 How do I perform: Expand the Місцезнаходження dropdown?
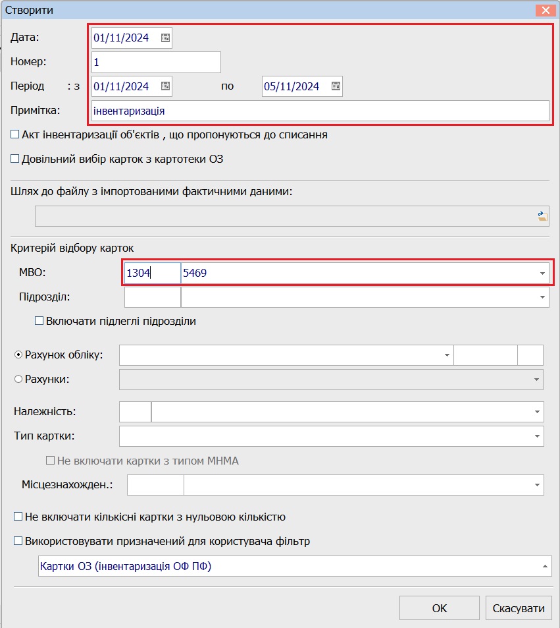[x=537, y=486]
